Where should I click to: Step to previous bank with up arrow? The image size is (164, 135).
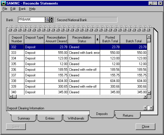coord(52,19)
